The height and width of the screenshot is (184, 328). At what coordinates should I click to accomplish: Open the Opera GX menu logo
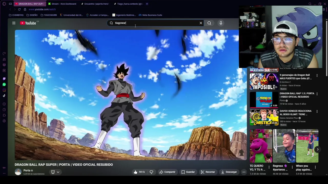[4, 4]
